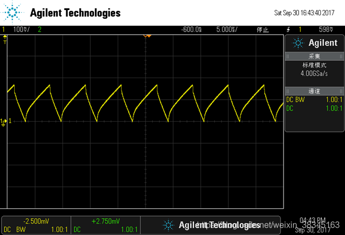Click the 598 trigger level value

pos(326,29)
